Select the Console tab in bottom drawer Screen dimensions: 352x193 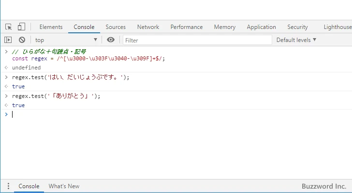coord(29,186)
